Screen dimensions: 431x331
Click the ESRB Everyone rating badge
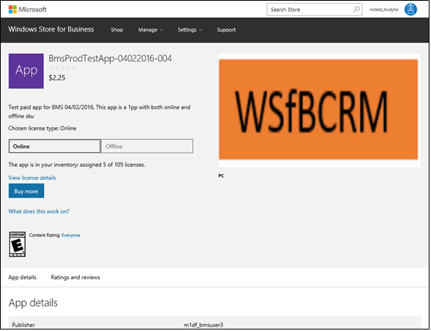pos(17,244)
